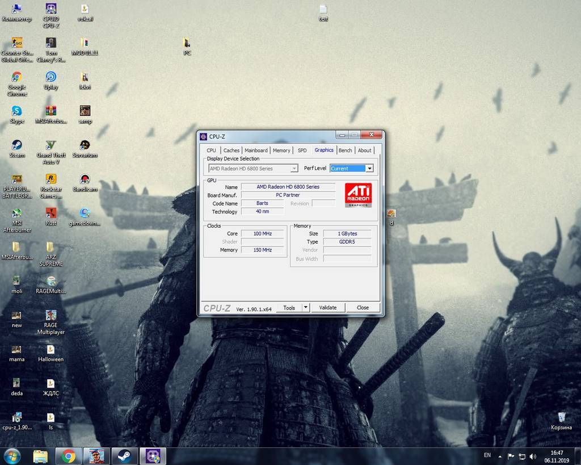Image resolution: width=581 pixels, height=465 pixels.
Task: Open the Bench tab
Action: tap(345, 150)
